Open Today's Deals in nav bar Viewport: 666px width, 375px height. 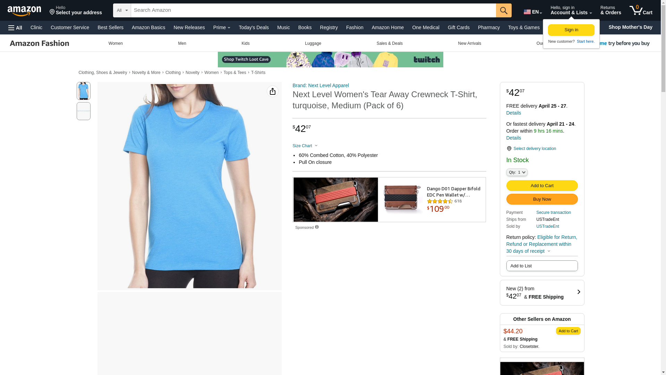(254, 27)
